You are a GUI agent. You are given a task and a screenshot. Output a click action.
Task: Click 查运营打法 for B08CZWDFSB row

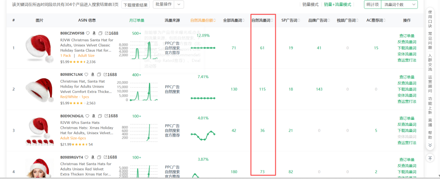407,60
